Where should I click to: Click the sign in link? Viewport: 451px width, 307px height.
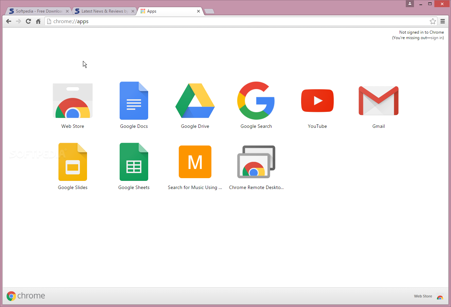[436, 38]
